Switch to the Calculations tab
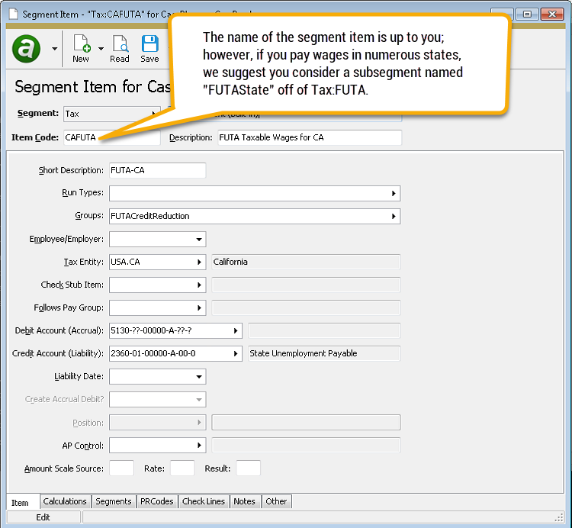This screenshot has height=528, width=572. 65,501
